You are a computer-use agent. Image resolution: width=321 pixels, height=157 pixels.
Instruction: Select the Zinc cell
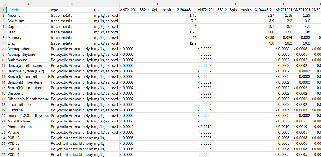point(29,43)
